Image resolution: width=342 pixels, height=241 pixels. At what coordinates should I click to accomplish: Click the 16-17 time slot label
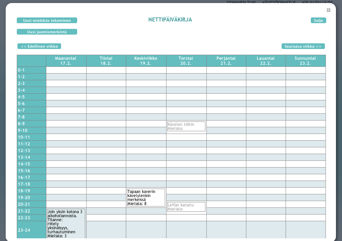[x=32, y=178]
